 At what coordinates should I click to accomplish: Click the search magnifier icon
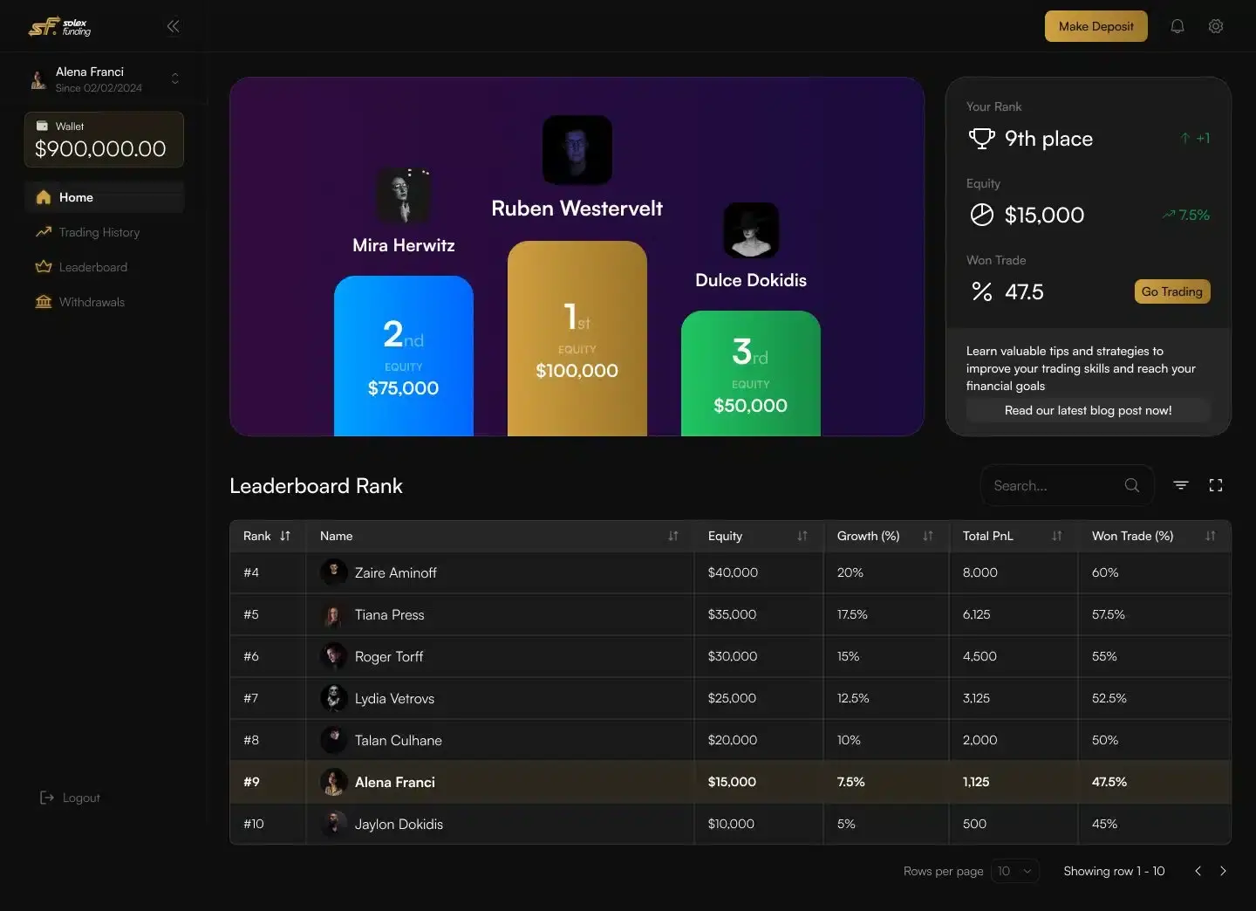1131,485
